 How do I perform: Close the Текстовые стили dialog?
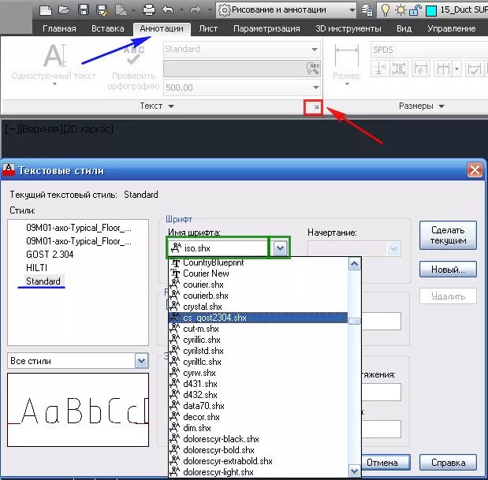click(x=475, y=170)
